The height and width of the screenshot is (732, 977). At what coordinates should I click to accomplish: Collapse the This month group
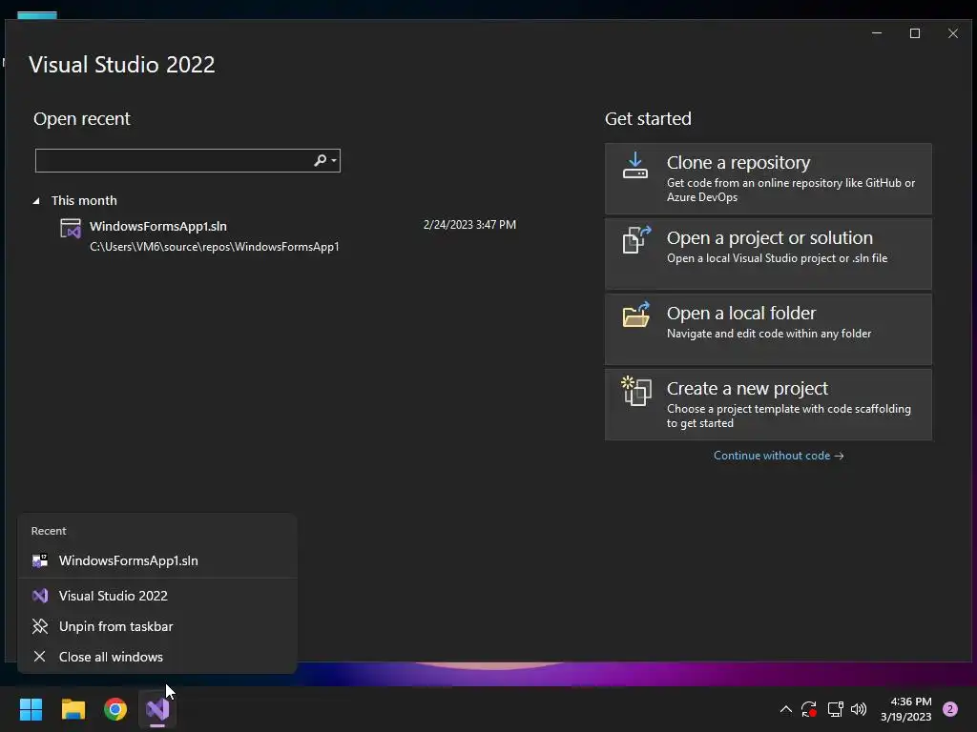36,200
